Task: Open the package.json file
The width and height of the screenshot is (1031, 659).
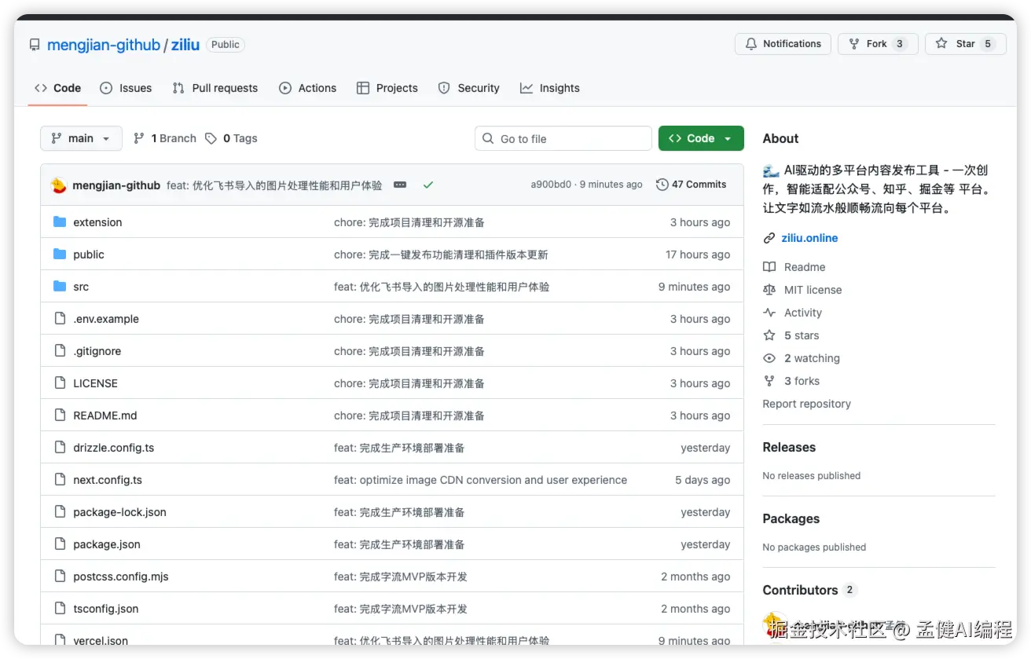Action: tap(107, 544)
